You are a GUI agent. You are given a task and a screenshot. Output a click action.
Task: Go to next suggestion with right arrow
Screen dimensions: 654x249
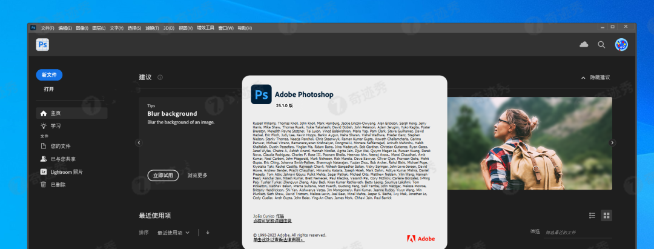[x=612, y=142]
